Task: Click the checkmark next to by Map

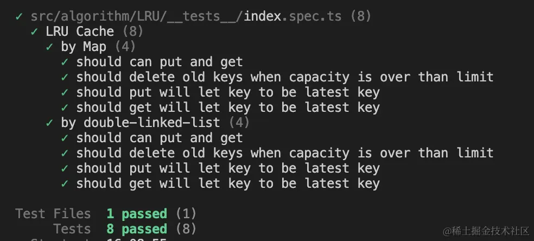Action: pos(50,47)
